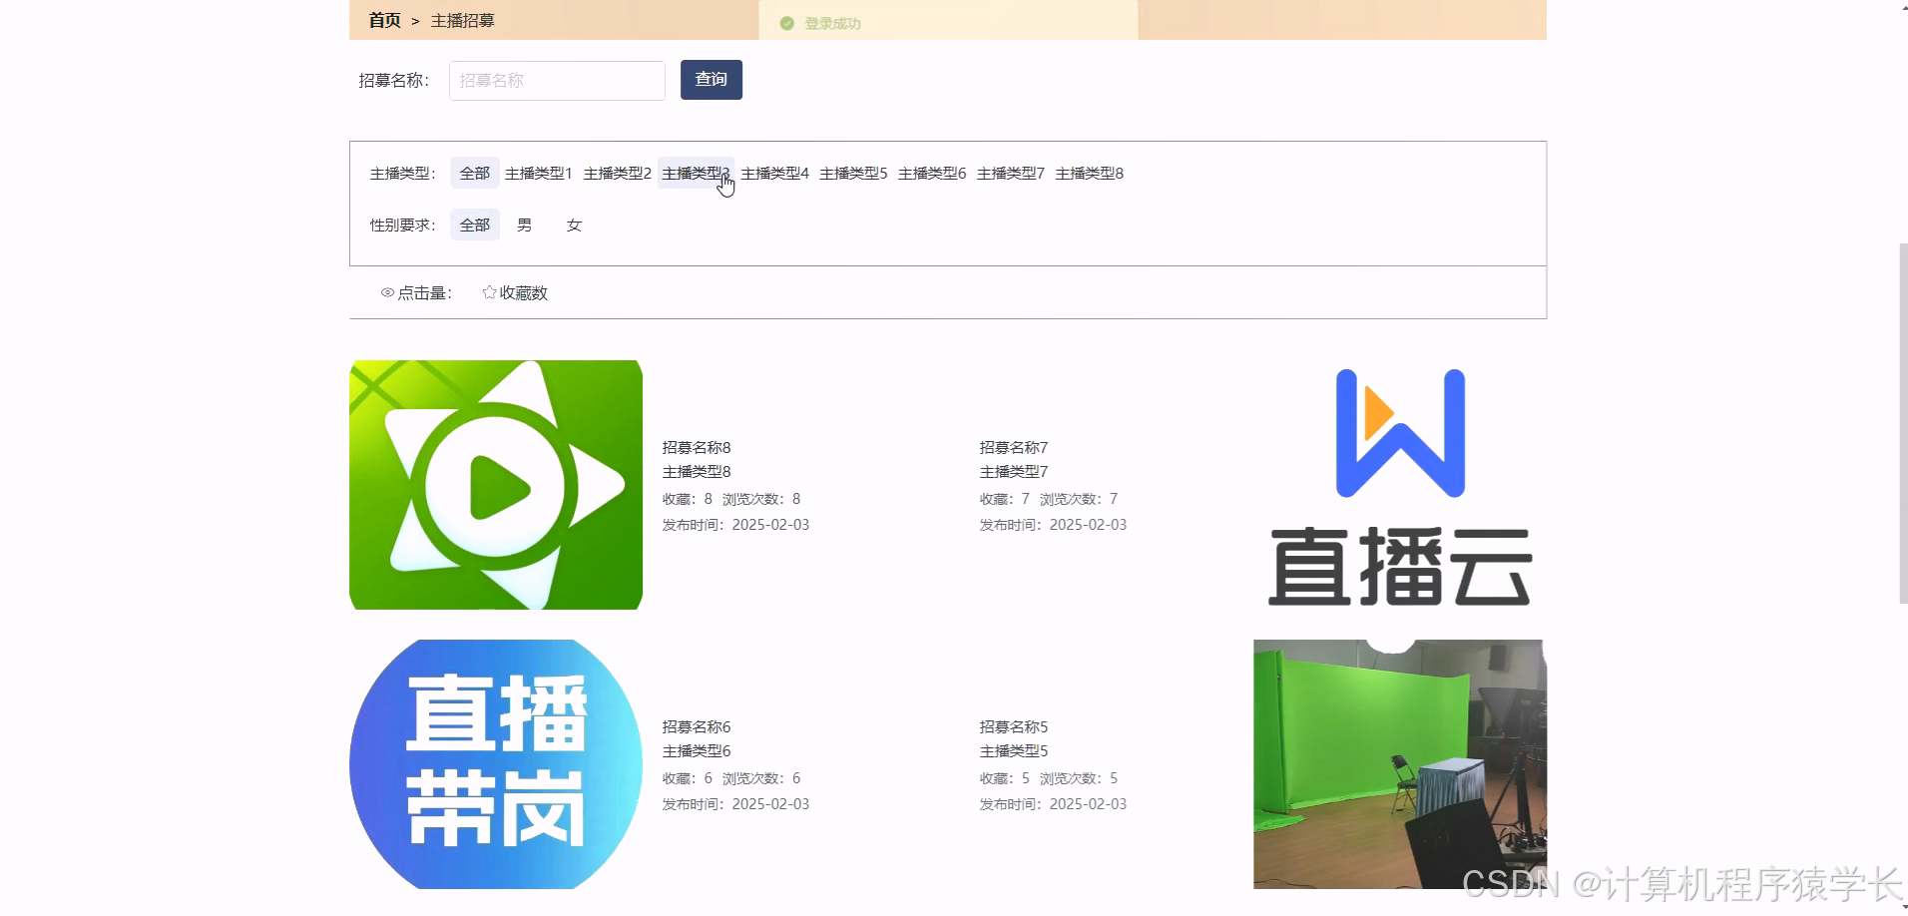This screenshot has height=916, width=1908.
Task: Choose the 主播类型8 filter option
Action: tap(1090, 172)
